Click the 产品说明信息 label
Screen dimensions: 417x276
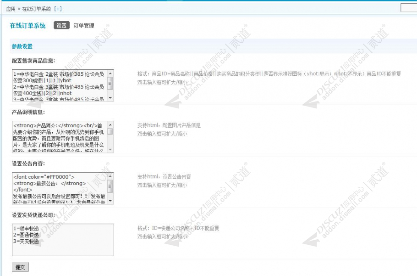click(28, 112)
